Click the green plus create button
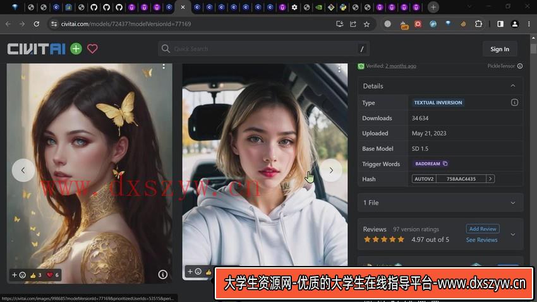Image resolution: width=537 pixels, height=302 pixels. [x=76, y=49]
